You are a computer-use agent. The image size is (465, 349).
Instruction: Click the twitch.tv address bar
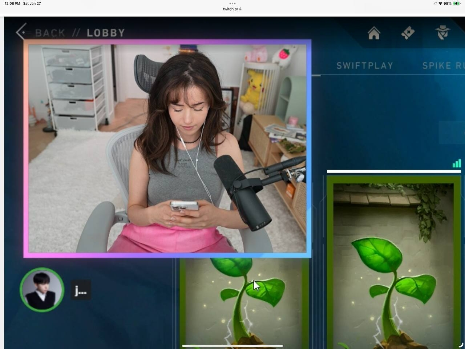[x=232, y=9]
